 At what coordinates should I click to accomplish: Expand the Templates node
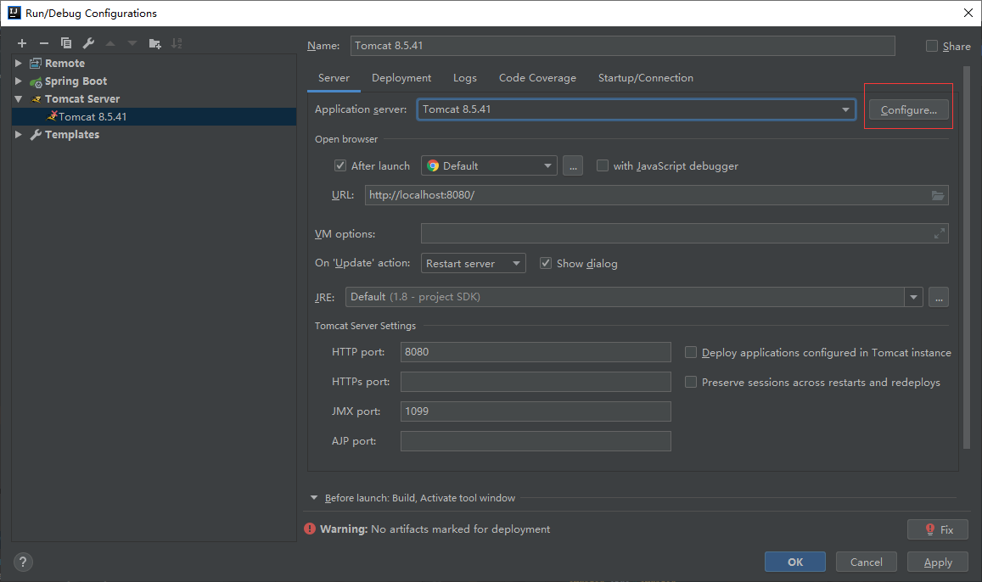click(19, 135)
